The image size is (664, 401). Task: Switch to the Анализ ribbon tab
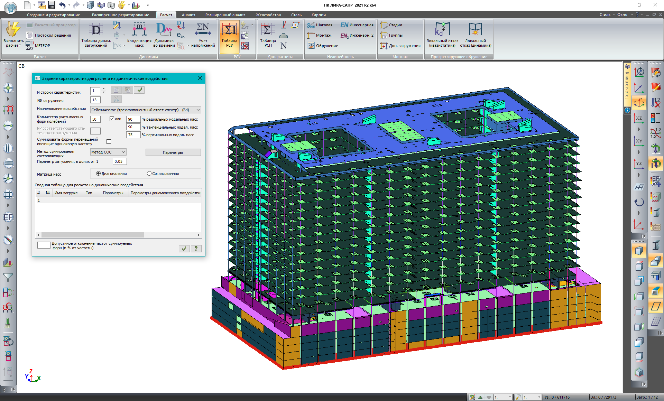(x=188, y=15)
